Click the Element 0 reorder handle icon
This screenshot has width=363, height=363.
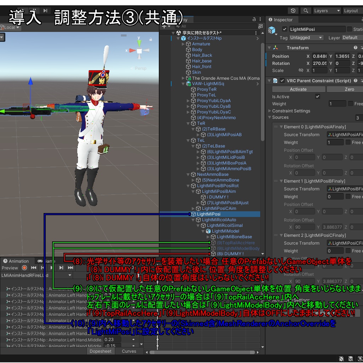pos(275,127)
